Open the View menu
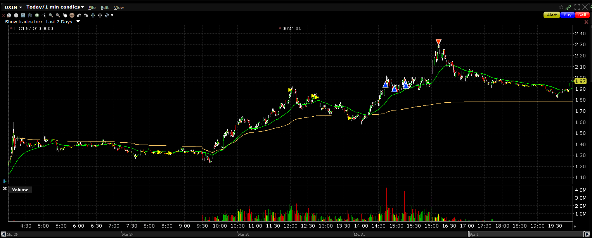This screenshot has width=592, height=238. pos(119,8)
